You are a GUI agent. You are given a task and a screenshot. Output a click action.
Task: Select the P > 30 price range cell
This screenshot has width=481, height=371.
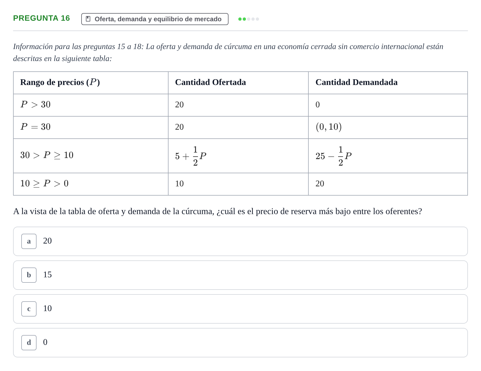[91, 105]
